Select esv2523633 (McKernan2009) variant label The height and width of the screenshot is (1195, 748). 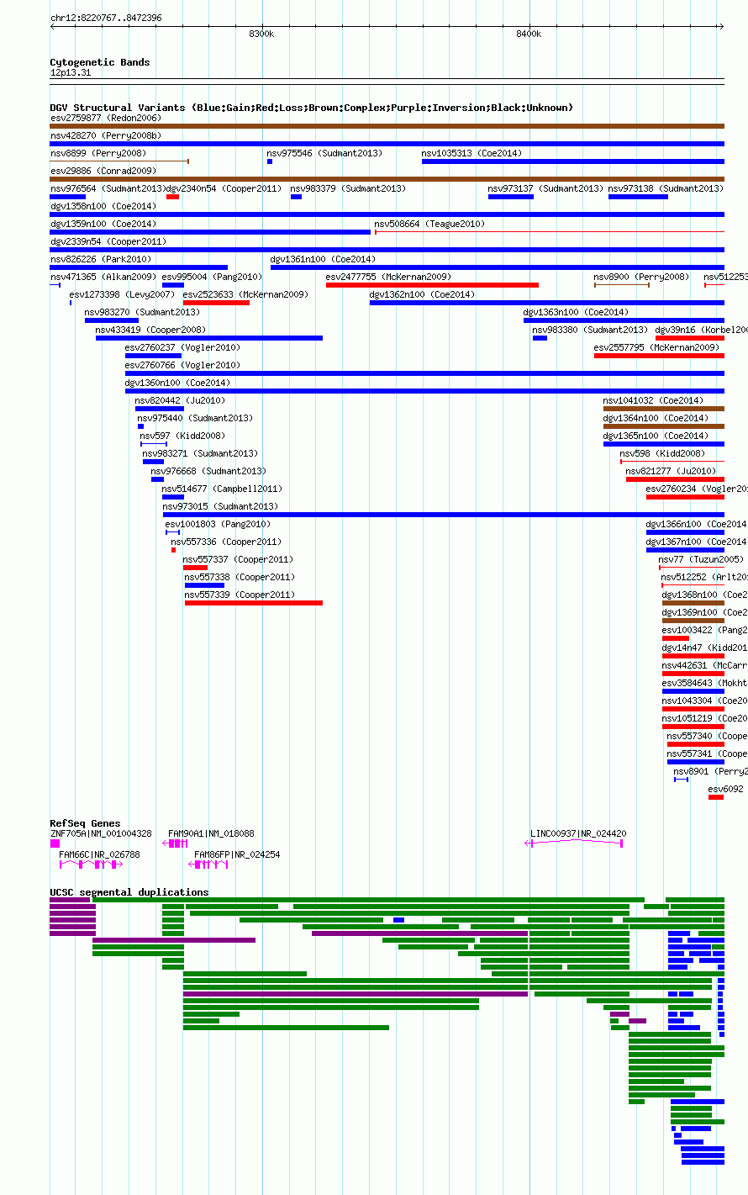245,294
